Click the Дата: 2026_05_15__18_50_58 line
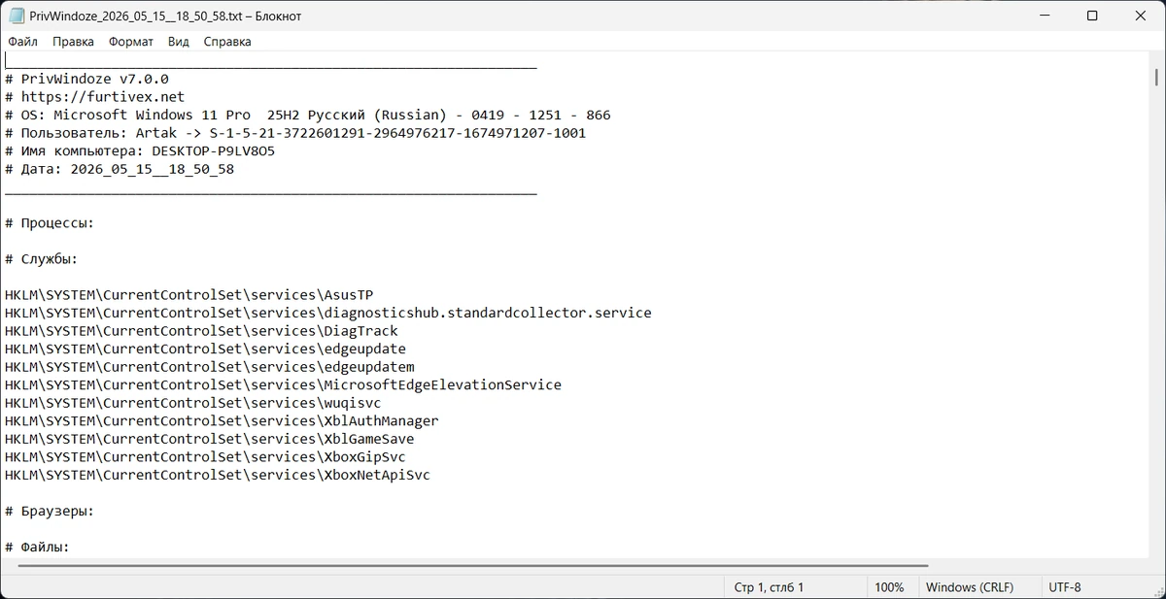1166x599 pixels. 119,169
